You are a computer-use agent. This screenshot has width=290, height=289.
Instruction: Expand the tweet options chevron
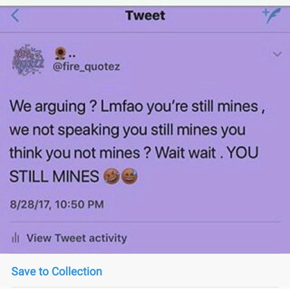pos(277,54)
